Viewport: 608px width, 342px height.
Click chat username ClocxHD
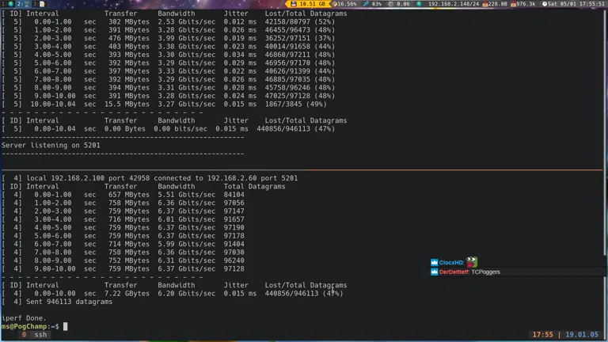[451, 262]
